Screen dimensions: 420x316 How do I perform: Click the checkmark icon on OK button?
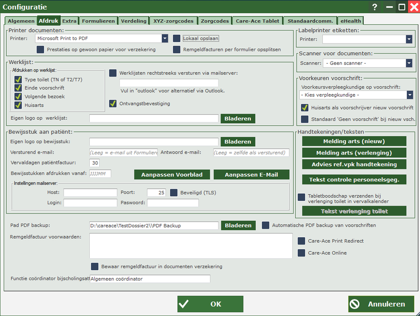tap(184, 304)
